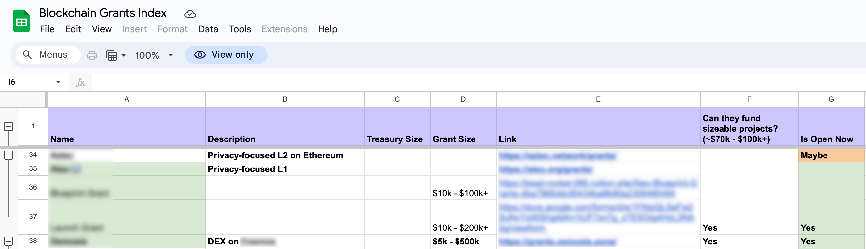Open the Data menu
This screenshot has height=249, width=866.
(208, 29)
